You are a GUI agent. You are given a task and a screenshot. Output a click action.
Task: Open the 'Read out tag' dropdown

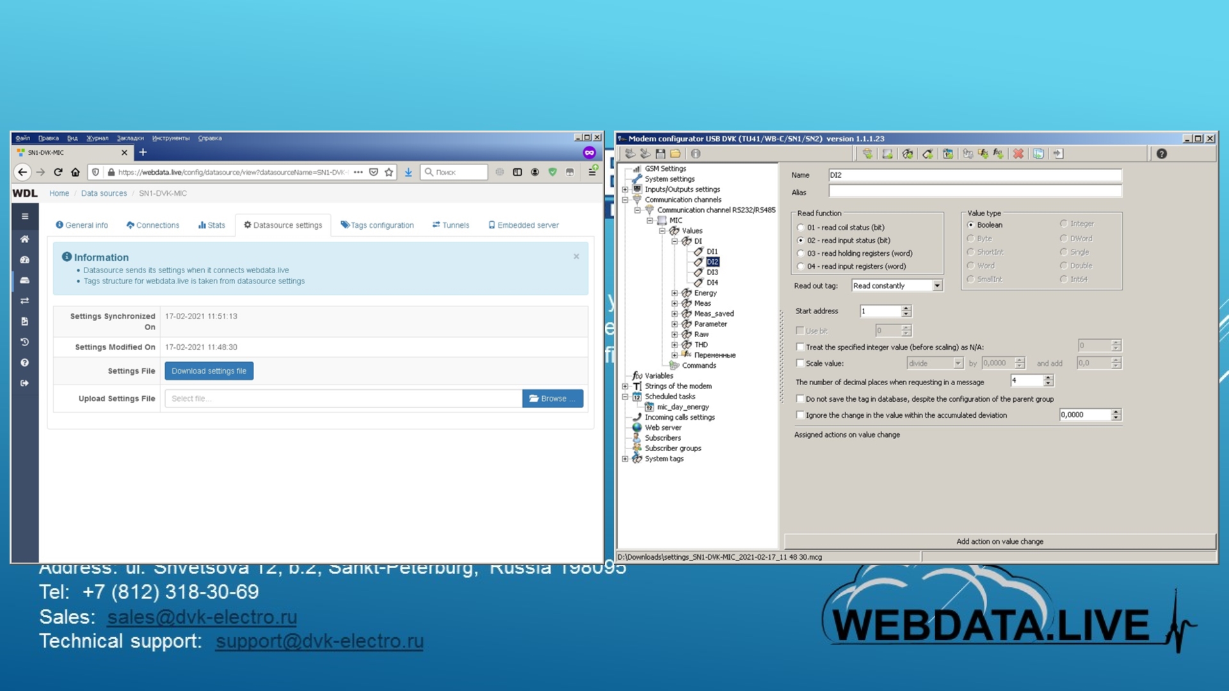pos(937,286)
